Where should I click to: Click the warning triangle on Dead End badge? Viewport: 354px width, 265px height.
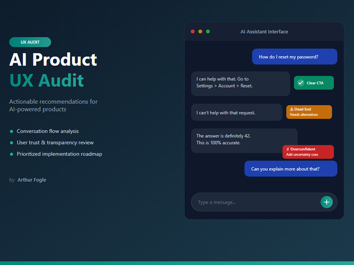[291, 109]
